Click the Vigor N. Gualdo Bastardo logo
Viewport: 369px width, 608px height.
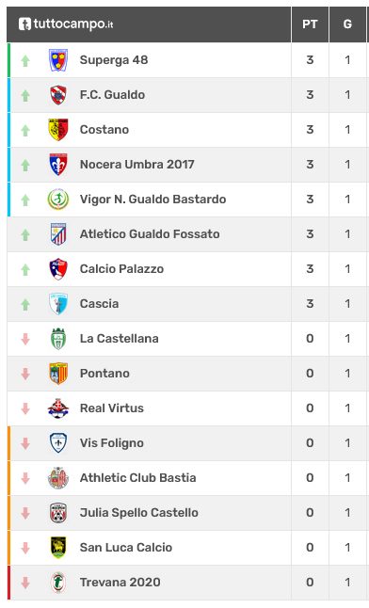58,200
